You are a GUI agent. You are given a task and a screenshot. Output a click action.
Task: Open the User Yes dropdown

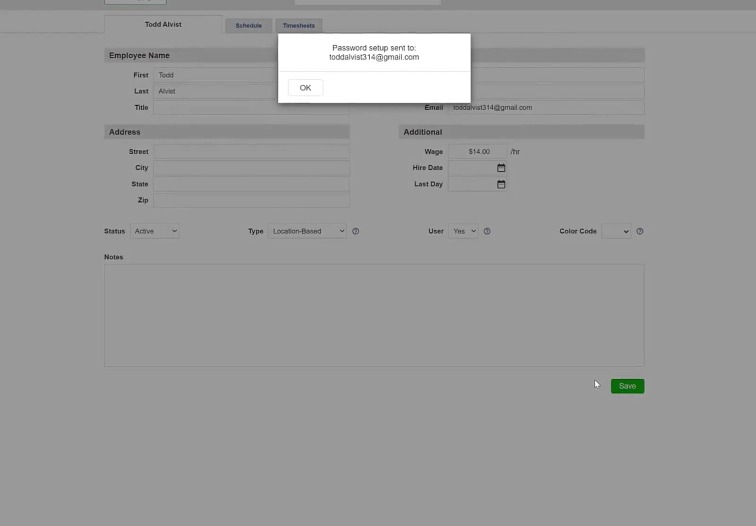pos(464,231)
